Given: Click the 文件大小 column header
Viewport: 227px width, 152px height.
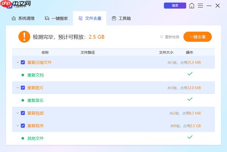Looking at the screenshot, I should [x=166, y=52].
